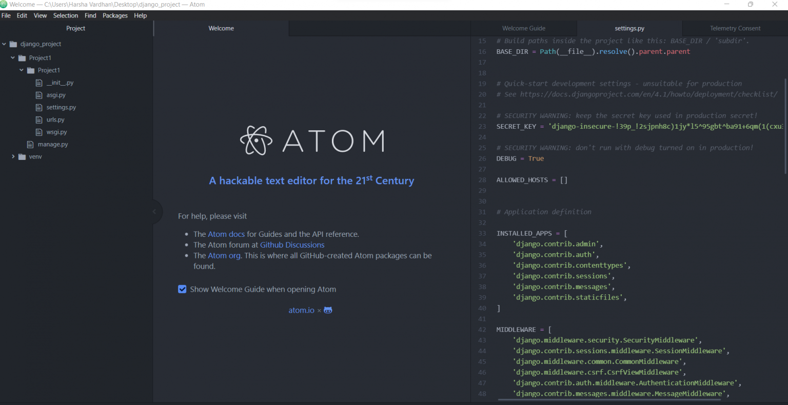Screen dimensions: 788x405
Task: Collapse the django_project root chevron
Action: 4,44
